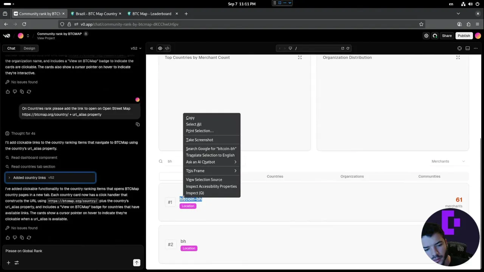The image size is (484, 272).
Task: Search Google for "bitcoin-bh"
Action: pos(211,148)
